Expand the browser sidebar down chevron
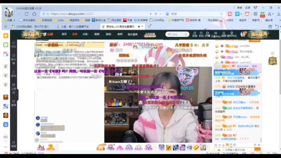This screenshot has height=158, width=281. [x=6, y=141]
